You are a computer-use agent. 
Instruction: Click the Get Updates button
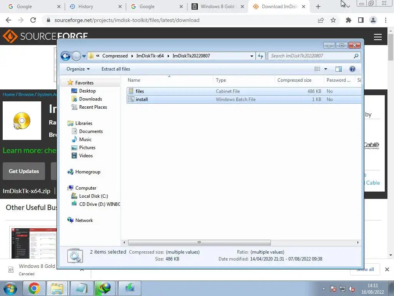[x=24, y=171]
